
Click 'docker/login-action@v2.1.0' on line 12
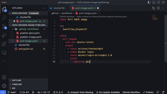(x=95, y=55)
